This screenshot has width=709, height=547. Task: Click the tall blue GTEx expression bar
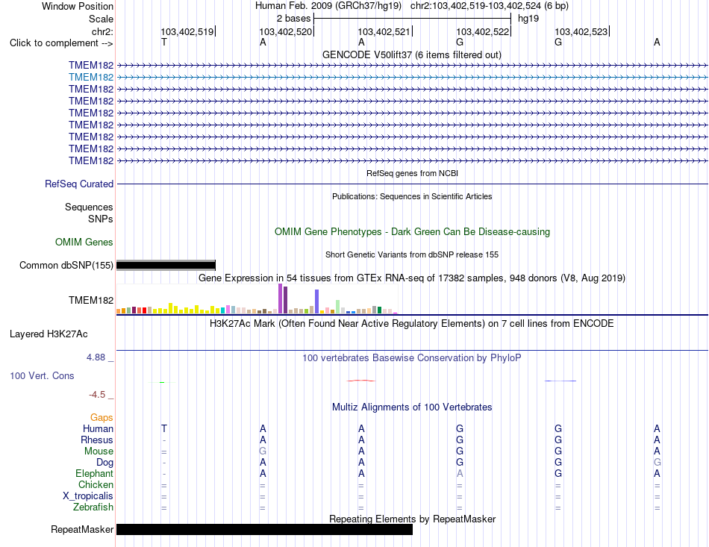click(x=317, y=301)
